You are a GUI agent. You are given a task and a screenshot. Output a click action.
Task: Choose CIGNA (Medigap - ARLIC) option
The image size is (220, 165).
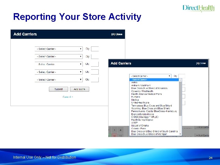click(x=154, y=117)
